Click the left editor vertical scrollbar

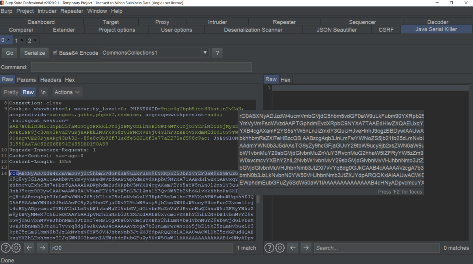(x=258, y=199)
